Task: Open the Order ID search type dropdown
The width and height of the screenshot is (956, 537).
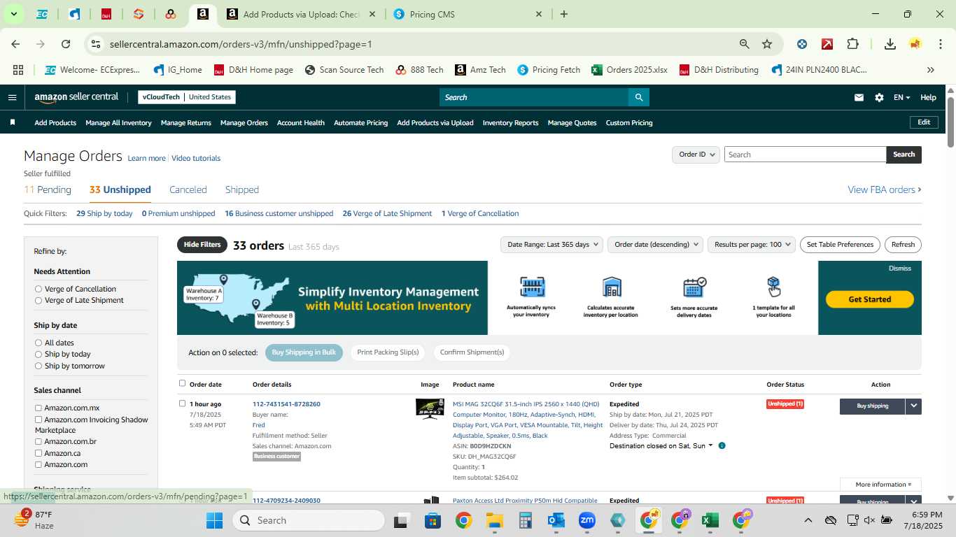Action: (696, 155)
